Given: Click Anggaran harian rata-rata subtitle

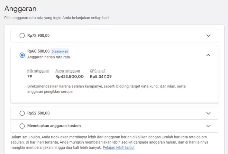Looking at the screenshot, I should click(49, 57).
